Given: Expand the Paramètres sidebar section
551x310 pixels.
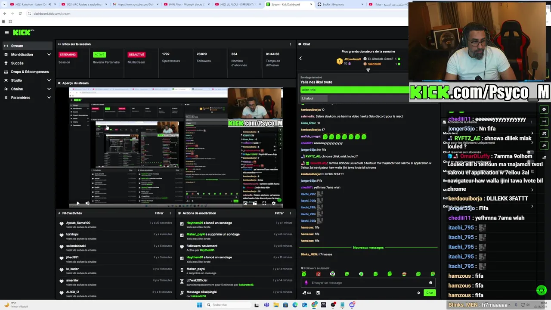Looking at the screenshot, I should pyautogui.click(x=49, y=98).
